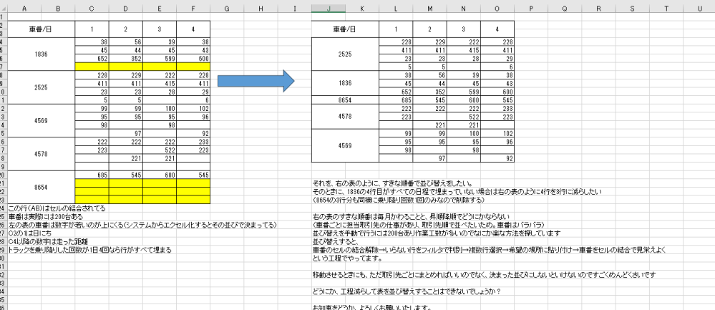Click the text 車番は実際には200台ある

(x=42, y=215)
